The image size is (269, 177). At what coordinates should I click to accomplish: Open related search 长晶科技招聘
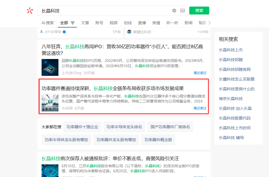(231, 60)
